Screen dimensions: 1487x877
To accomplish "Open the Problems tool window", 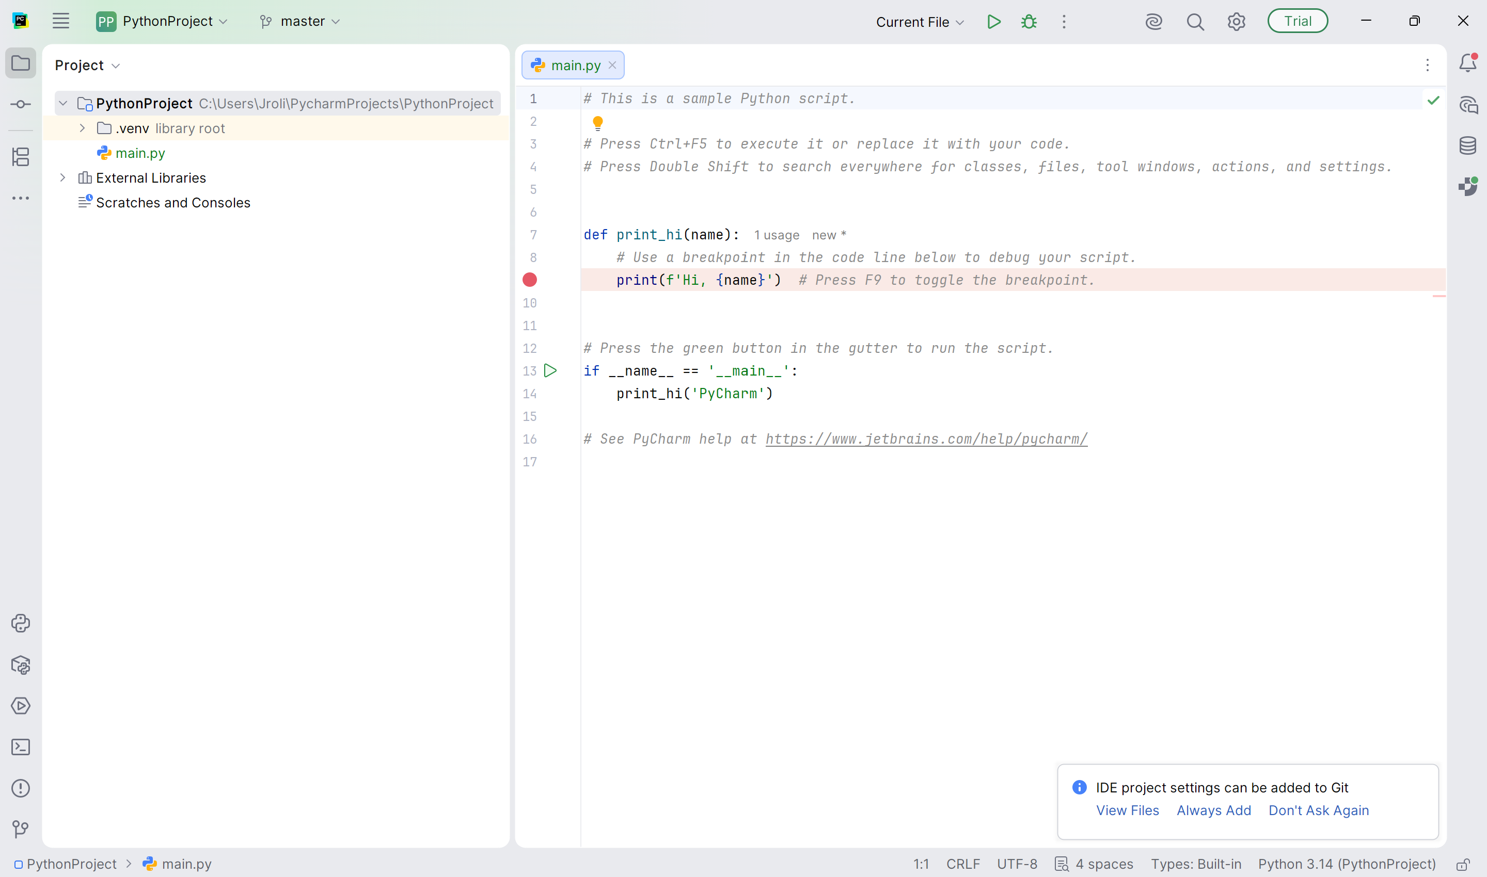I will click(x=21, y=788).
